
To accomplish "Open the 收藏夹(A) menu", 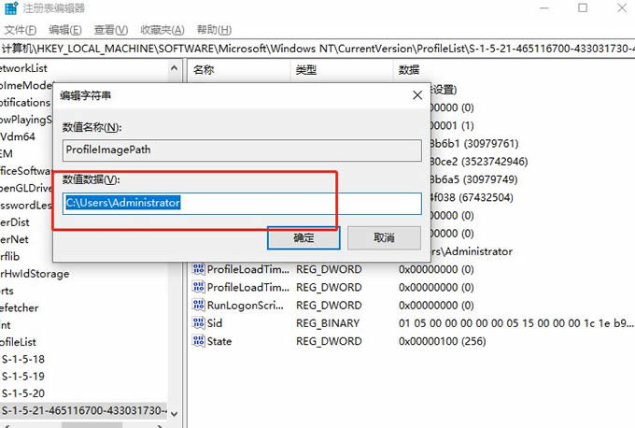I will [x=162, y=30].
